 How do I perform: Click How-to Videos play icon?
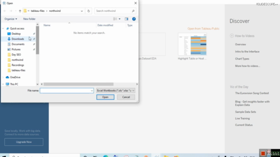pos(231,36)
